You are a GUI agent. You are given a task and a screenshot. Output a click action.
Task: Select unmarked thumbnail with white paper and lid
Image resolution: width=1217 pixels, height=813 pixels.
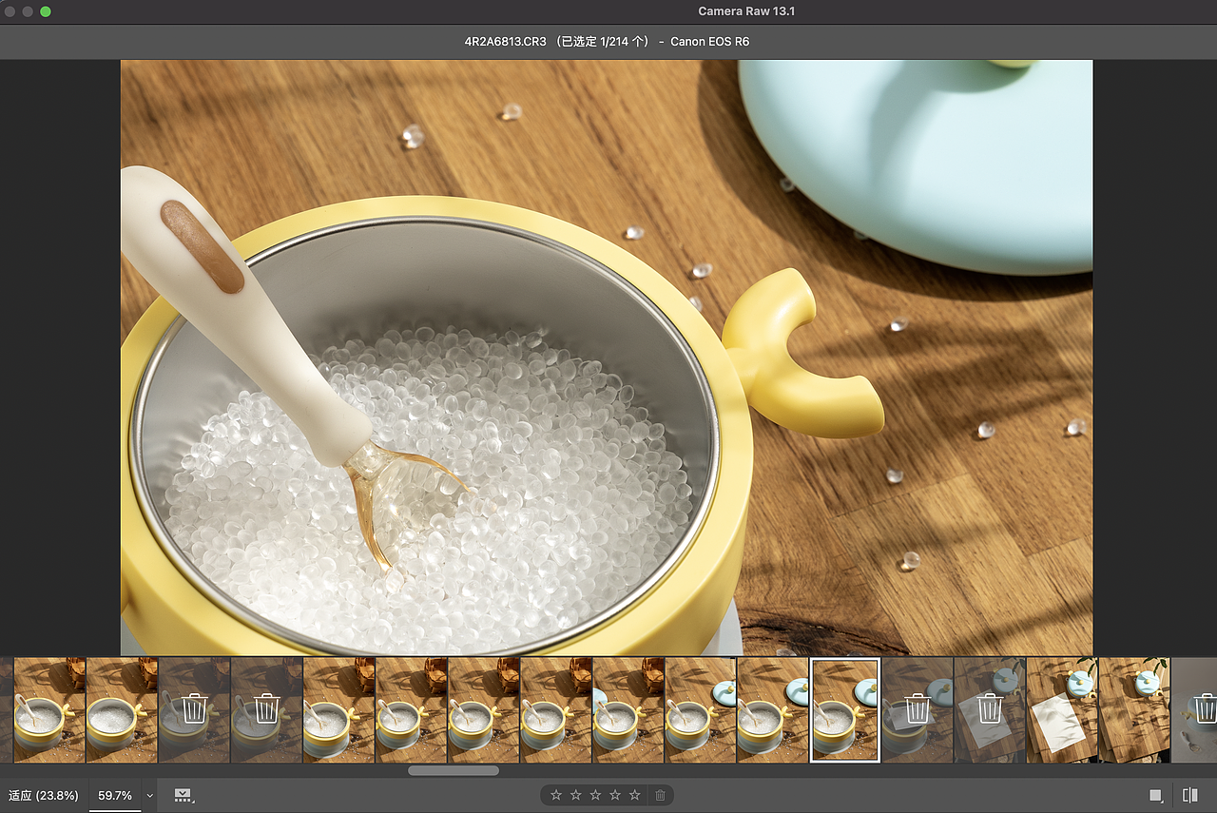coord(1062,709)
